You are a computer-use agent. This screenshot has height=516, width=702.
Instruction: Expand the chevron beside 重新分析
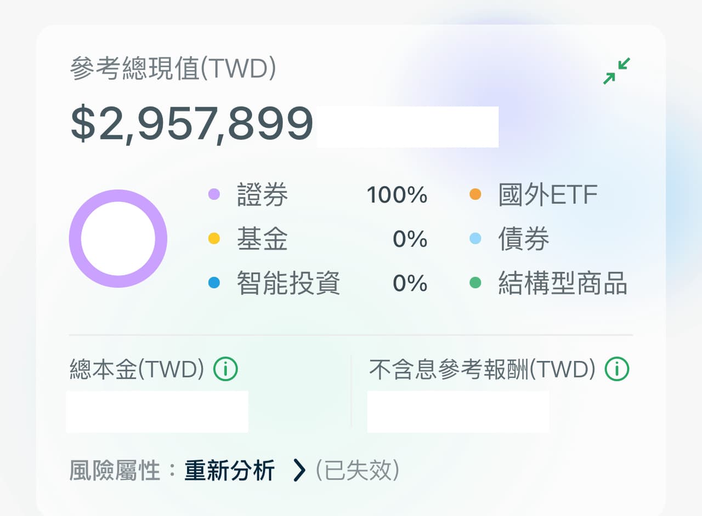click(x=299, y=470)
